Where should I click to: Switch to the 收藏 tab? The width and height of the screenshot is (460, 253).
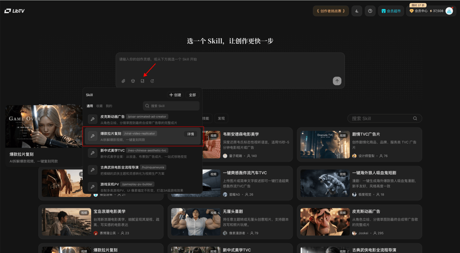coord(99,106)
